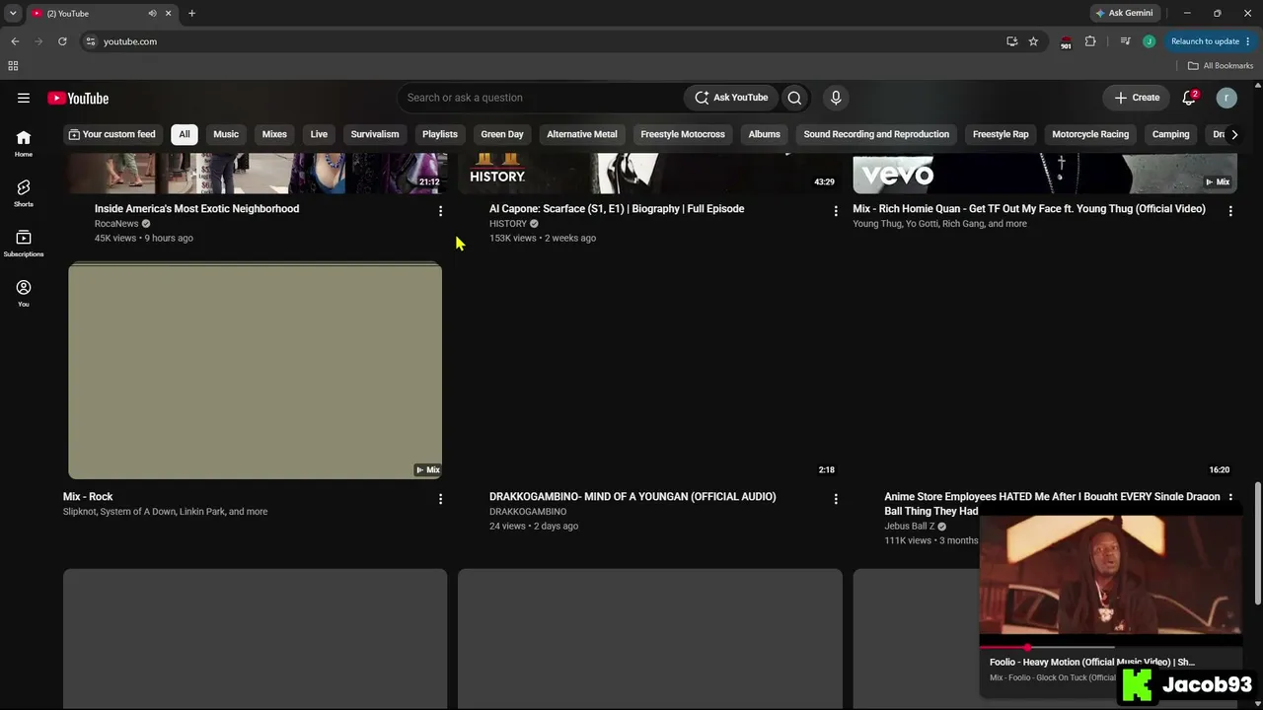Open the YouTube guide hamburger menu
Image resolution: width=1263 pixels, height=710 pixels.
pyautogui.click(x=24, y=98)
